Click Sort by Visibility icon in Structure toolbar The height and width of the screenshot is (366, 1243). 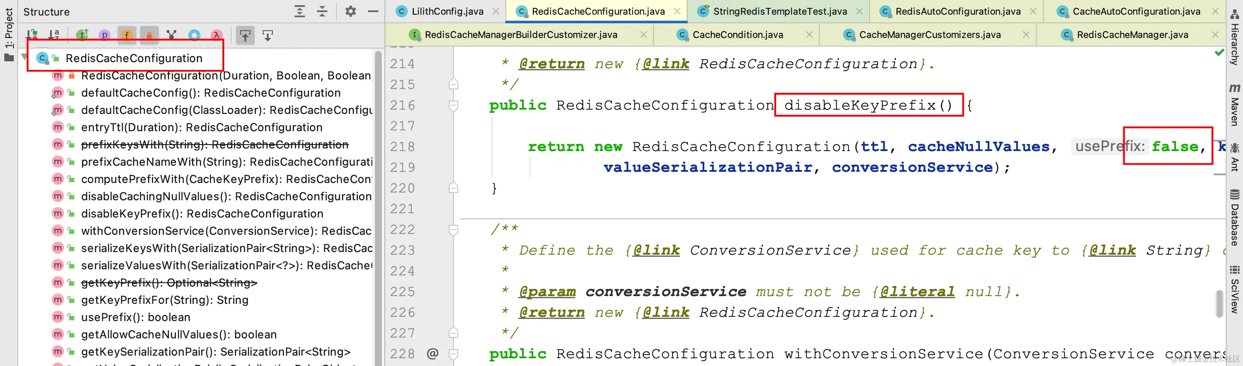pos(32,35)
